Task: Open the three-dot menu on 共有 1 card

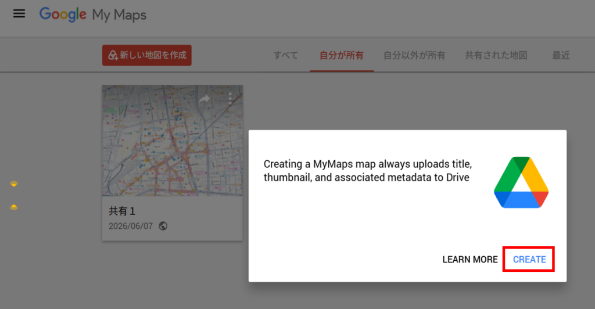Action: coord(230,99)
